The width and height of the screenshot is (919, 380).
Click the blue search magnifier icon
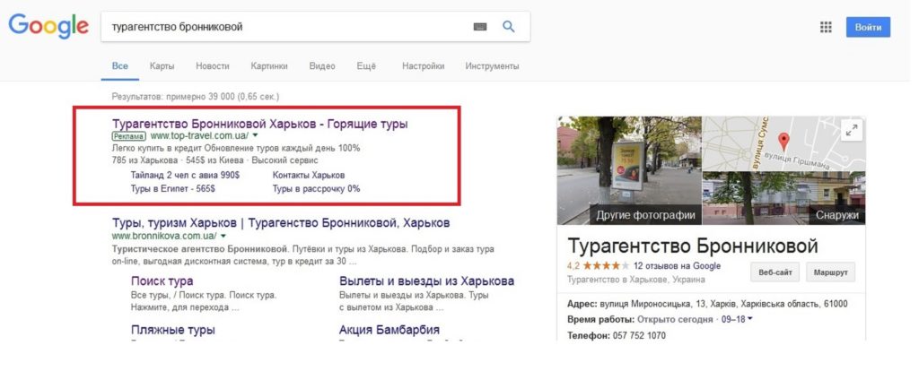pyautogui.click(x=509, y=27)
